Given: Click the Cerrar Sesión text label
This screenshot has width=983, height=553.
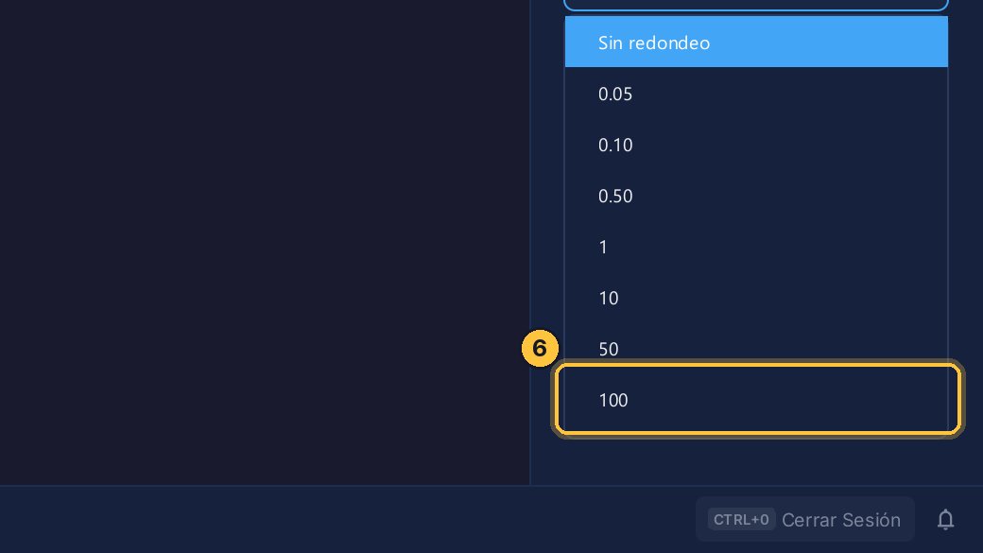Looking at the screenshot, I should [x=840, y=520].
